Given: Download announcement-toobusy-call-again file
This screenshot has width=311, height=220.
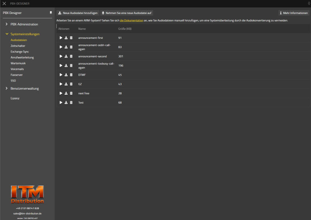Looking at the screenshot, I should 66,66.
